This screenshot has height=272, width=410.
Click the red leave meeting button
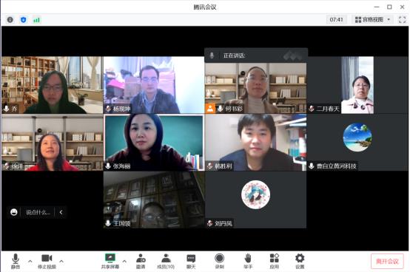387,261
